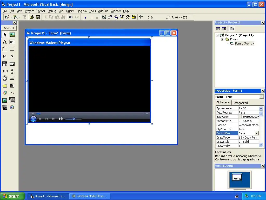Select the horizontal scrollbar tool

tap(5, 71)
